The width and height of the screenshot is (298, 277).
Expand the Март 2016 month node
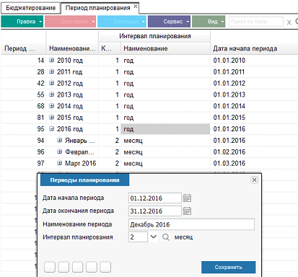pyautogui.click(x=59, y=163)
